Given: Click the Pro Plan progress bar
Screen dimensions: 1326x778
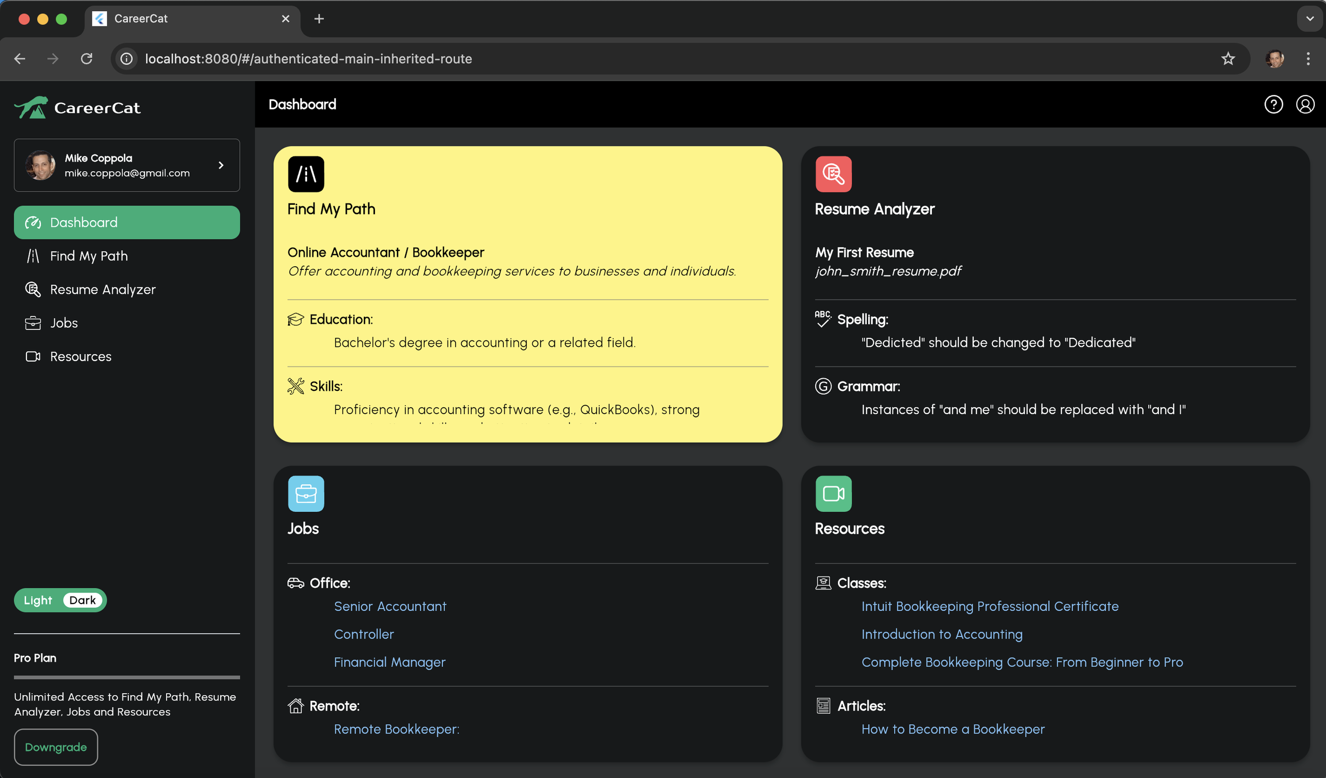Looking at the screenshot, I should (x=127, y=677).
